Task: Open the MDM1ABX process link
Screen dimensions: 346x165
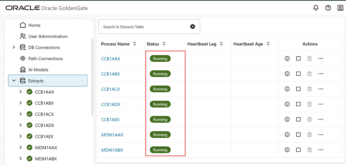Action: point(112,150)
